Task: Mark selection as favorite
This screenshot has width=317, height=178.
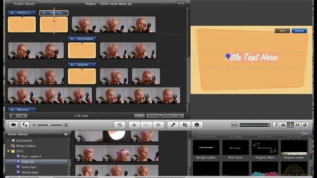Action: (x=134, y=125)
